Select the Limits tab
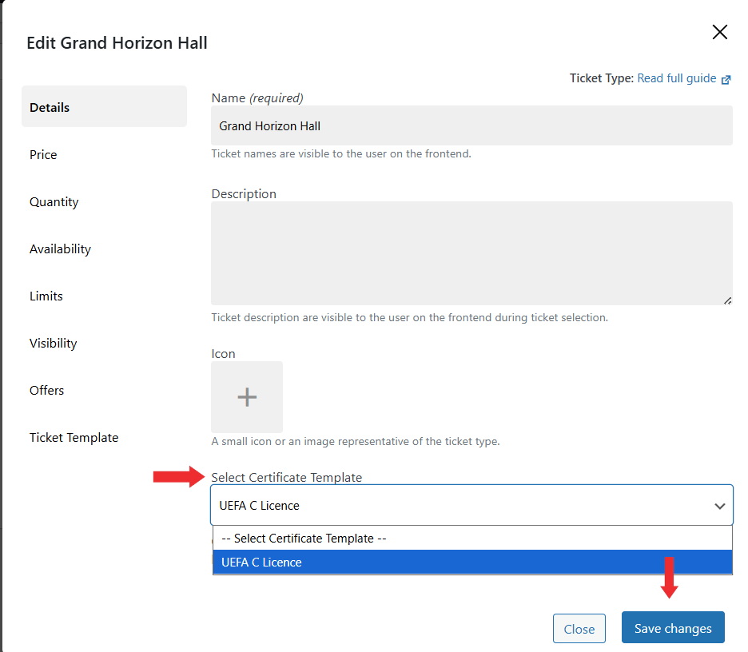Image resolution: width=748 pixels, height=652 pixels. point(46,296)
